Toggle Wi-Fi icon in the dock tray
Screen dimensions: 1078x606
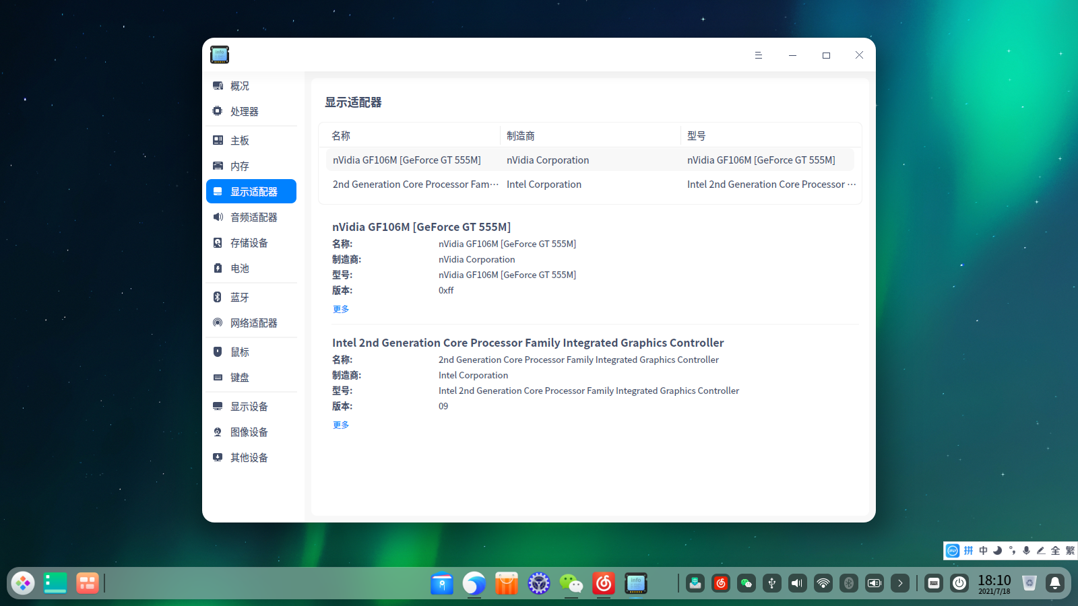tap(823, 583)
